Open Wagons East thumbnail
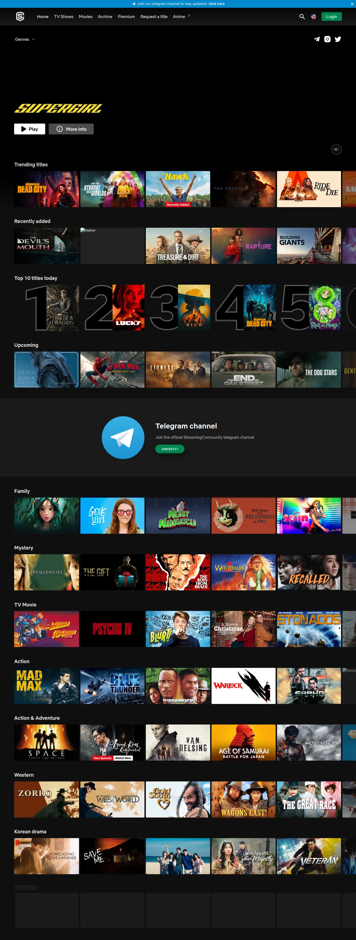Viewport: 356px width, 940px height. tap(243, 799)
